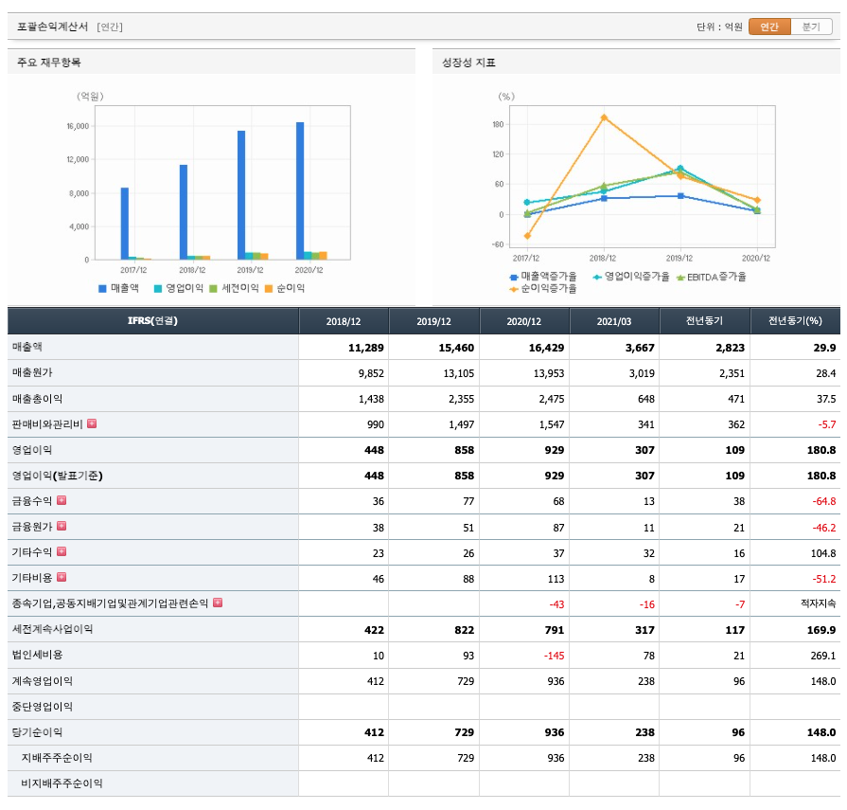Select the 비지배주주순이익 row label
The height and width of the screenshot is (810, 847).
(62, 783)
